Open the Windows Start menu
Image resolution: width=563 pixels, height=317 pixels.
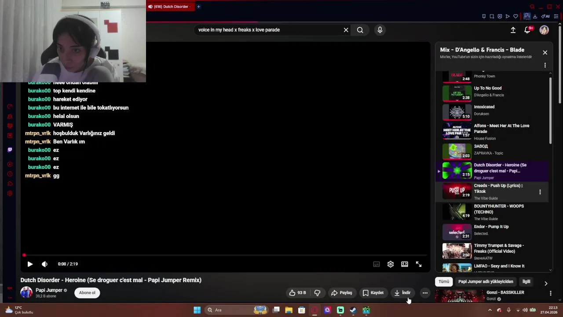point(197,310)
